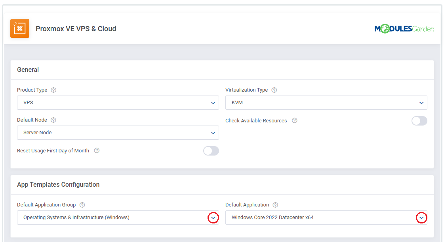
Task: Enable Check Available Resources toggle
Action: 419,121
